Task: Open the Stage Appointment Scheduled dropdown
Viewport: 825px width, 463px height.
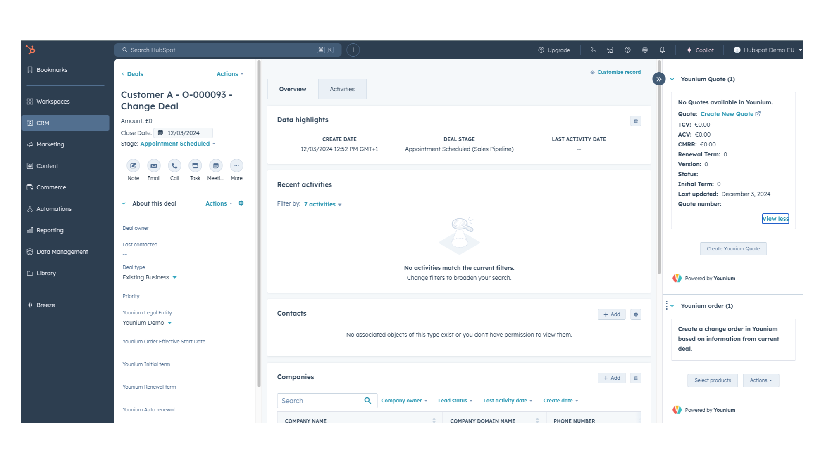Action: (178, 144)
